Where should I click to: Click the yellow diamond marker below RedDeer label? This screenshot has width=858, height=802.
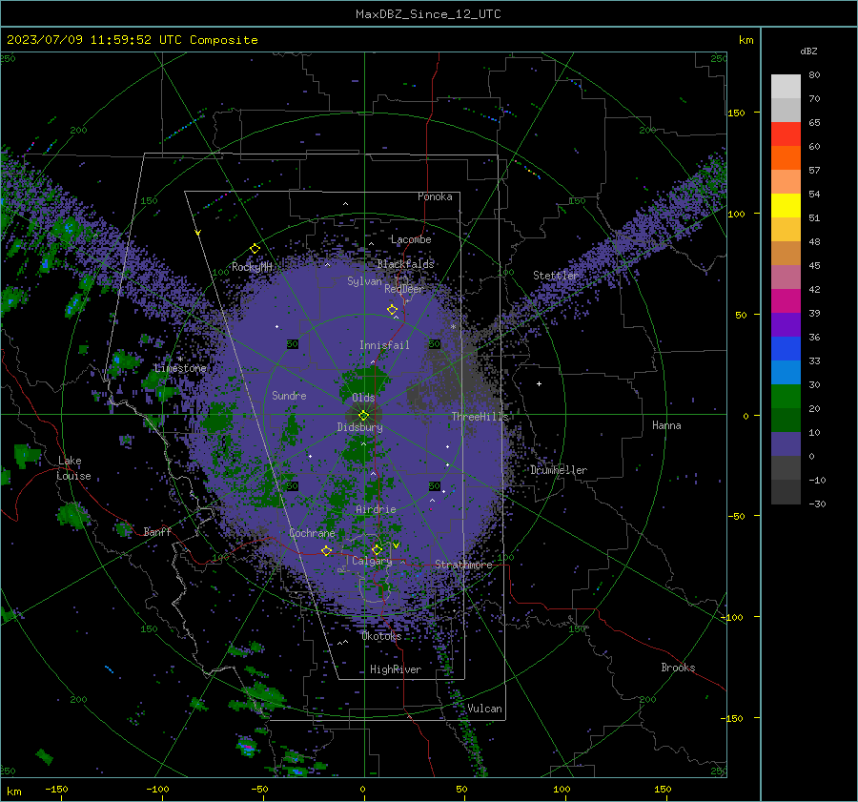coord(393,309)
